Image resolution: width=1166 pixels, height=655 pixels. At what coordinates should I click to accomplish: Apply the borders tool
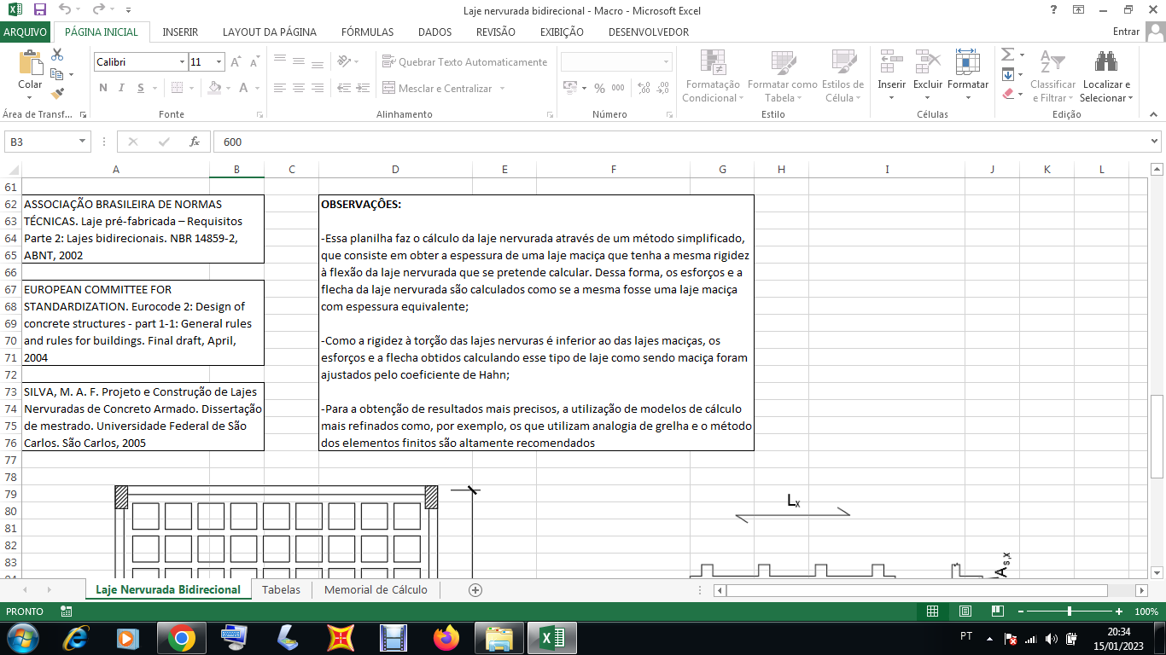coord(177,88)
